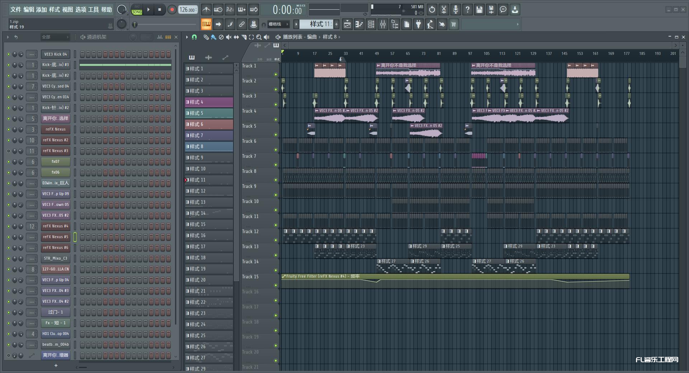Select the pencil draw tool in playlist

[206, 37]
